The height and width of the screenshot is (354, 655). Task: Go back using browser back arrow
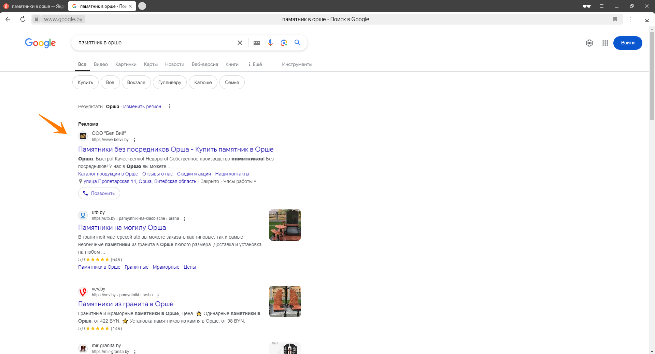coord(8,19)
